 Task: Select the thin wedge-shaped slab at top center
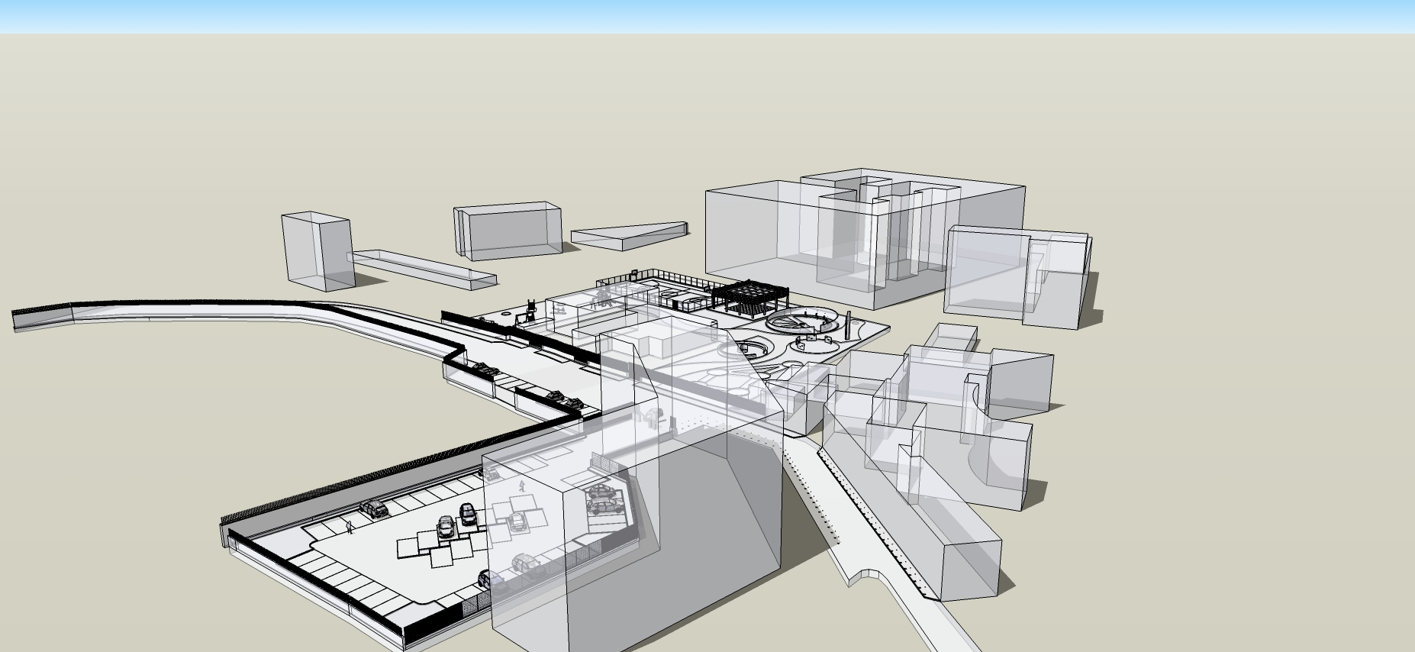tap(630, 235)
